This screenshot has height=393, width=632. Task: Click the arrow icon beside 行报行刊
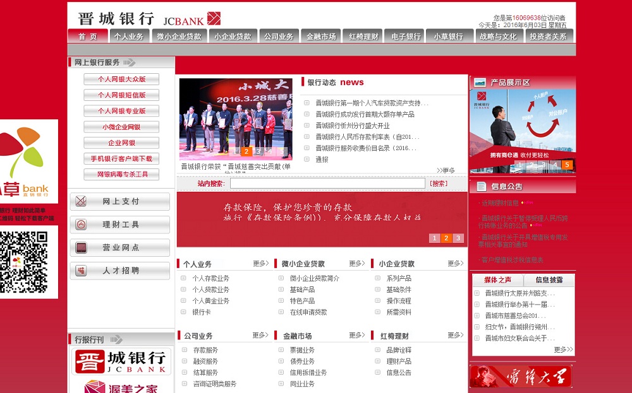116,339
